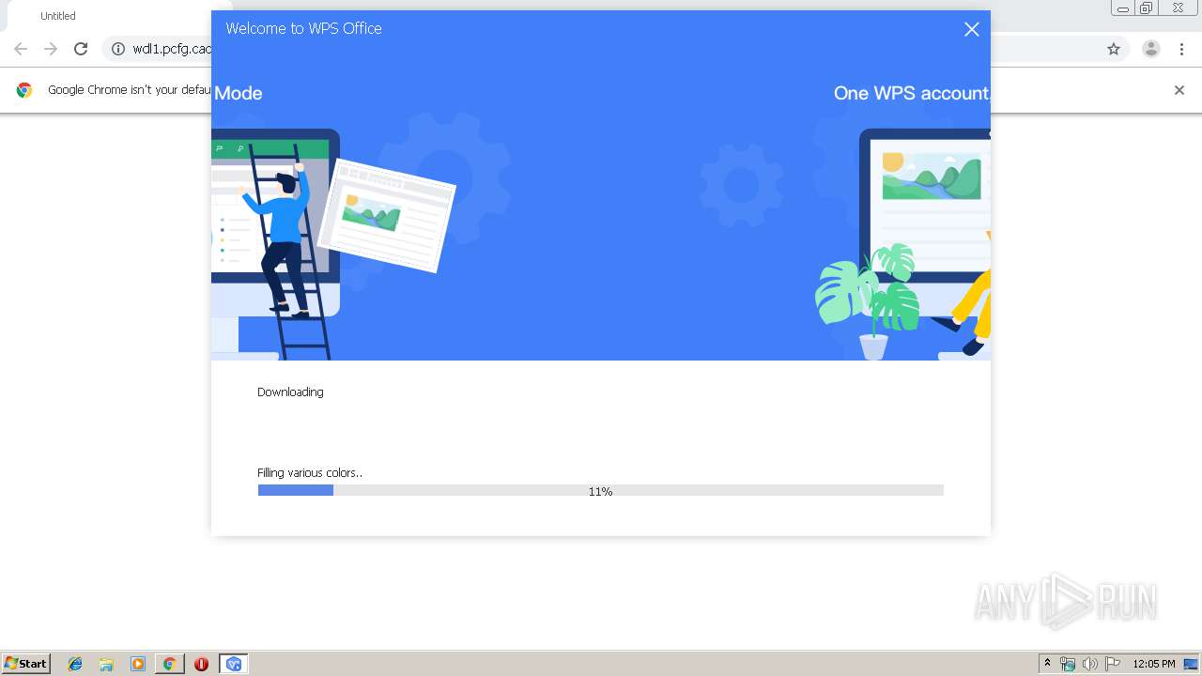This screenshot has width=1202, height=676.
Task: Click the 'Welcome to WPS Office' title
Action: [x=303, y=28]
